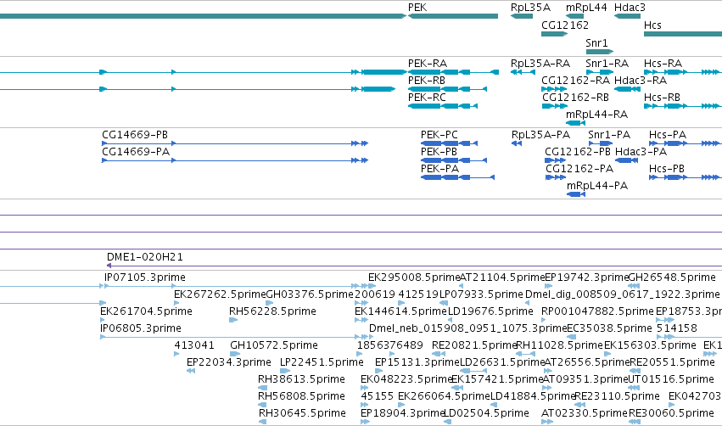Click protein PEK-PC

449,143
